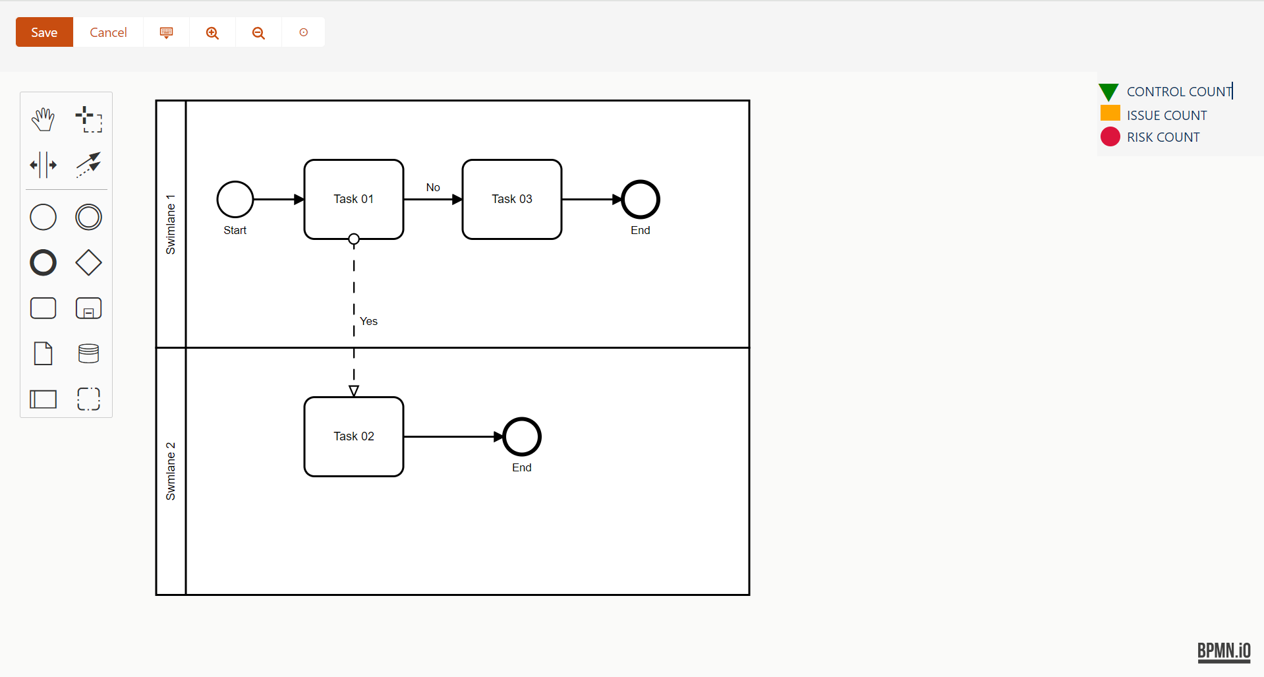Click the ISSUE COUNT legend text
This screenshot has height=677, width=1264.
[x=1166, y=115]
